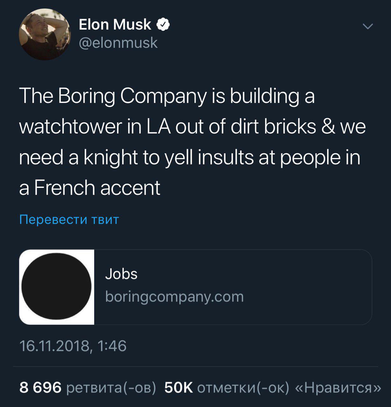This screenshot has height=407, width=391.
Task: Translate tweet via Перевести твит link
Action: (69, 219)
